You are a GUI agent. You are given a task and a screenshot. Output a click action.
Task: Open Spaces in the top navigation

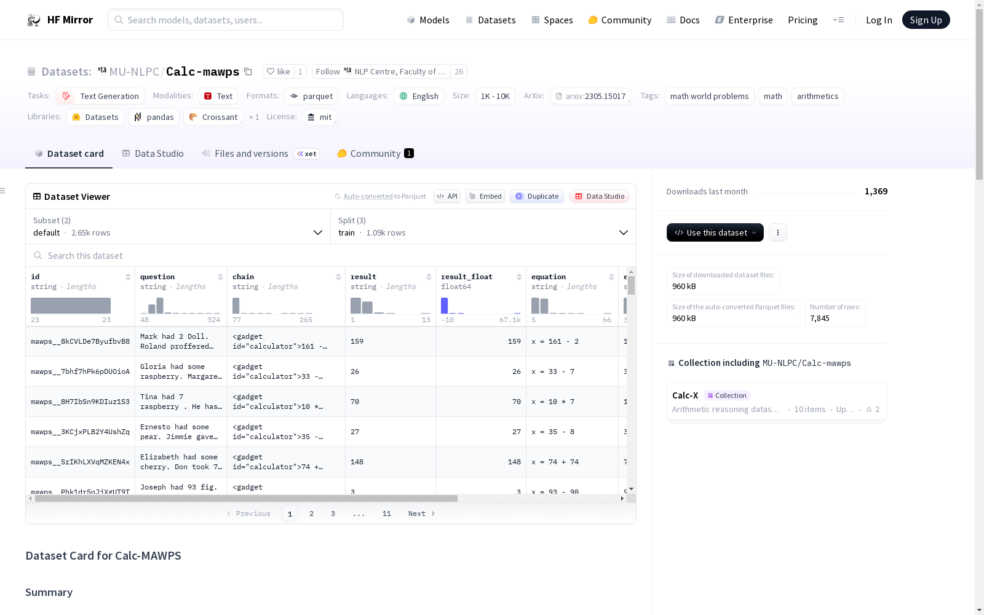[552, 20]
